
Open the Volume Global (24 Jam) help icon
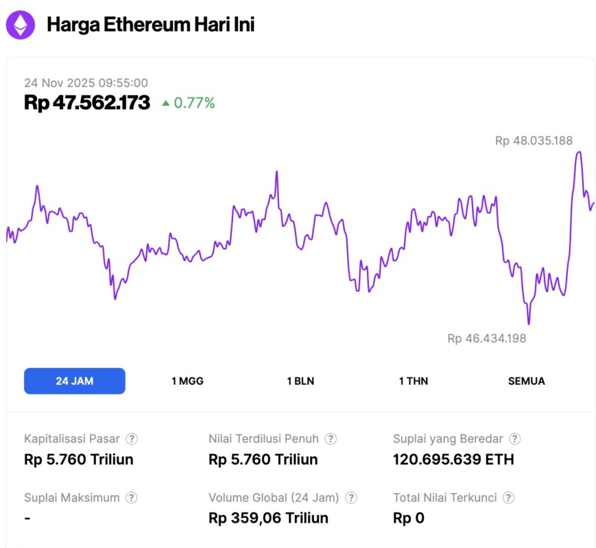pos(351,498)
